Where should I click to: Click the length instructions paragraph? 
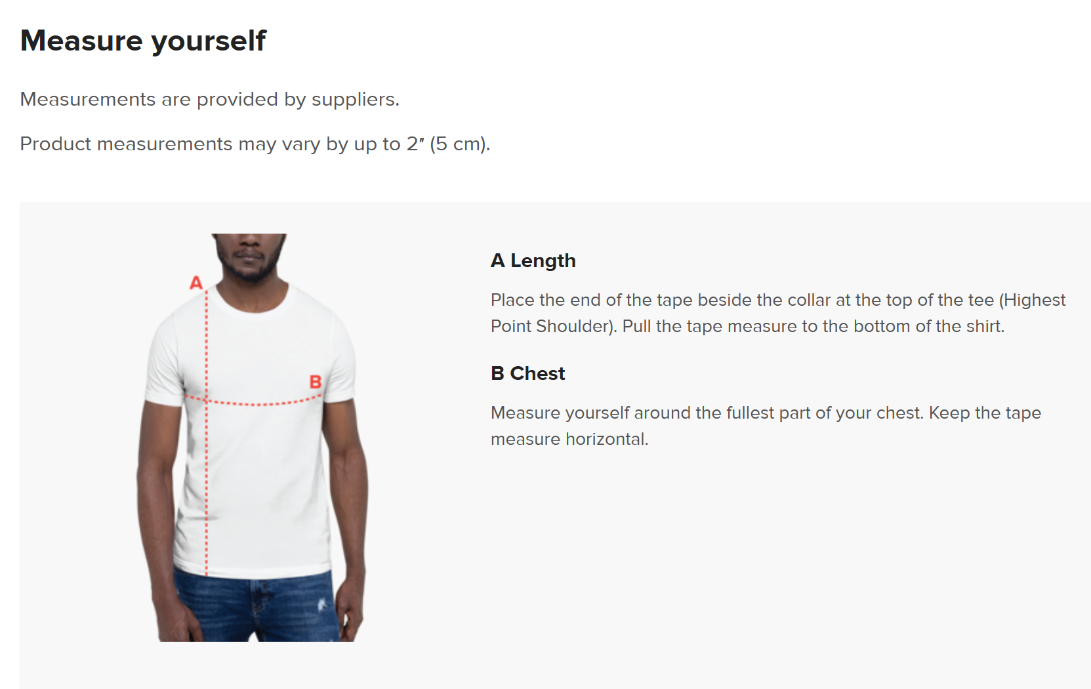[x=778, y=313]
